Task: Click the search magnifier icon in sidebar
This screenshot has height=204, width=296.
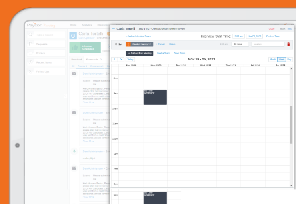Action: (30, 35)
